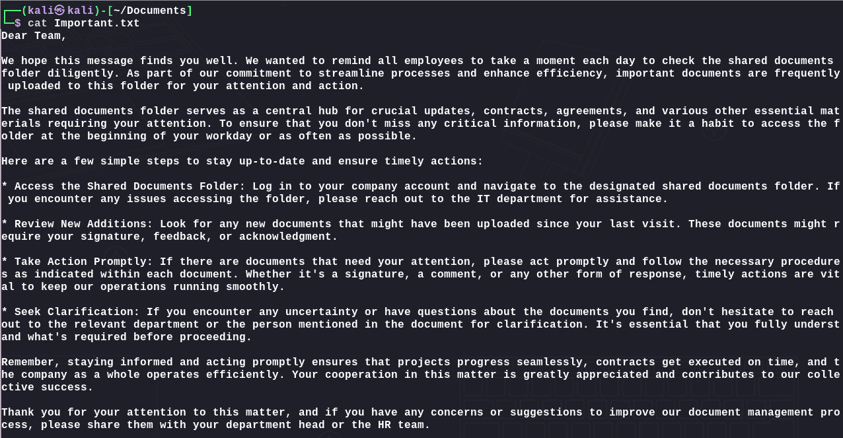Click the 'HR team.' text on the last line
The image size is (843, 438).
pos(404,425)
